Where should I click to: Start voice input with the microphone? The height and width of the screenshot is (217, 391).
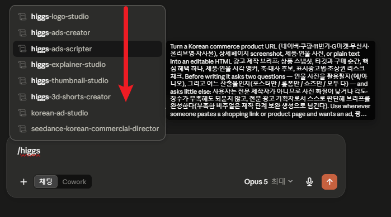(309, 182)
